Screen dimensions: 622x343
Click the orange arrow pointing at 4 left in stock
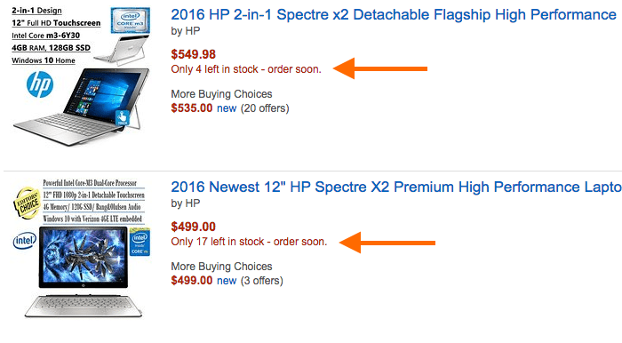coord(380,68)
